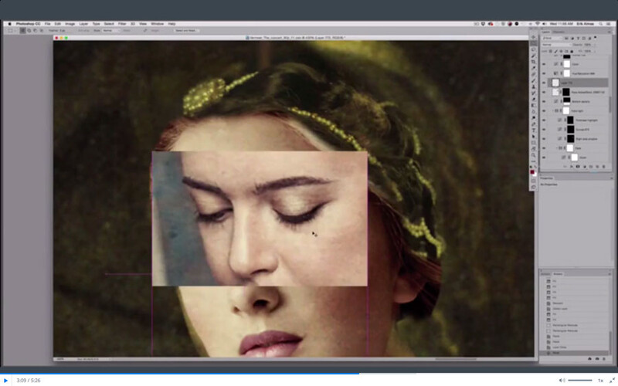This screenshot has width=618, height=386.
Task: Select the Brush tool
Action: (x=533, y=81)
